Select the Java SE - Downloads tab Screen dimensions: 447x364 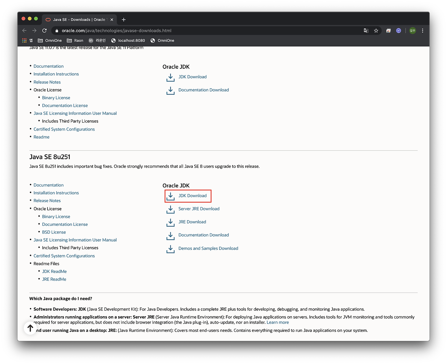click(79, 20)
